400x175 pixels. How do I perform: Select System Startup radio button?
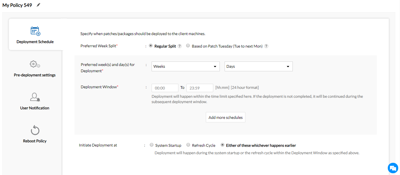[152, 145]
